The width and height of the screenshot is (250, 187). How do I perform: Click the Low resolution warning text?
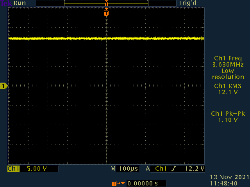tap(228, 74)
